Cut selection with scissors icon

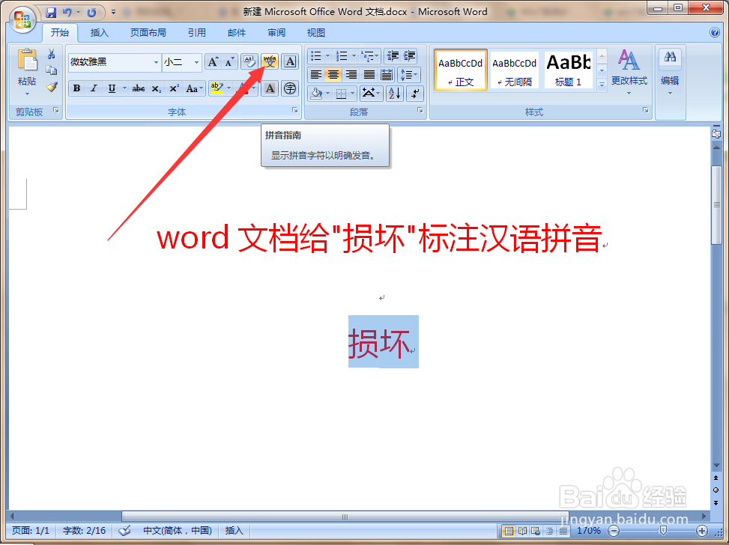coord(51,55)
